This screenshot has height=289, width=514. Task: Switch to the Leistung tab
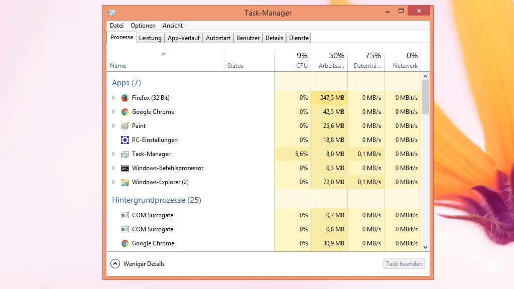point(150,37)
